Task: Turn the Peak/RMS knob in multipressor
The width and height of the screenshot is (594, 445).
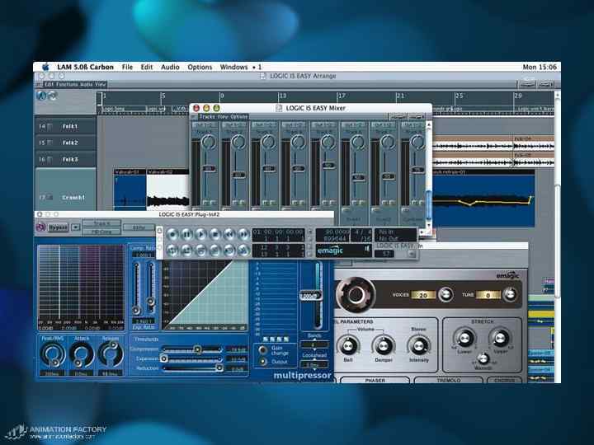Action: point(52,355)
